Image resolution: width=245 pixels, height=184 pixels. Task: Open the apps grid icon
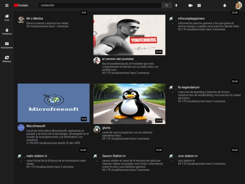click(199, 5)
